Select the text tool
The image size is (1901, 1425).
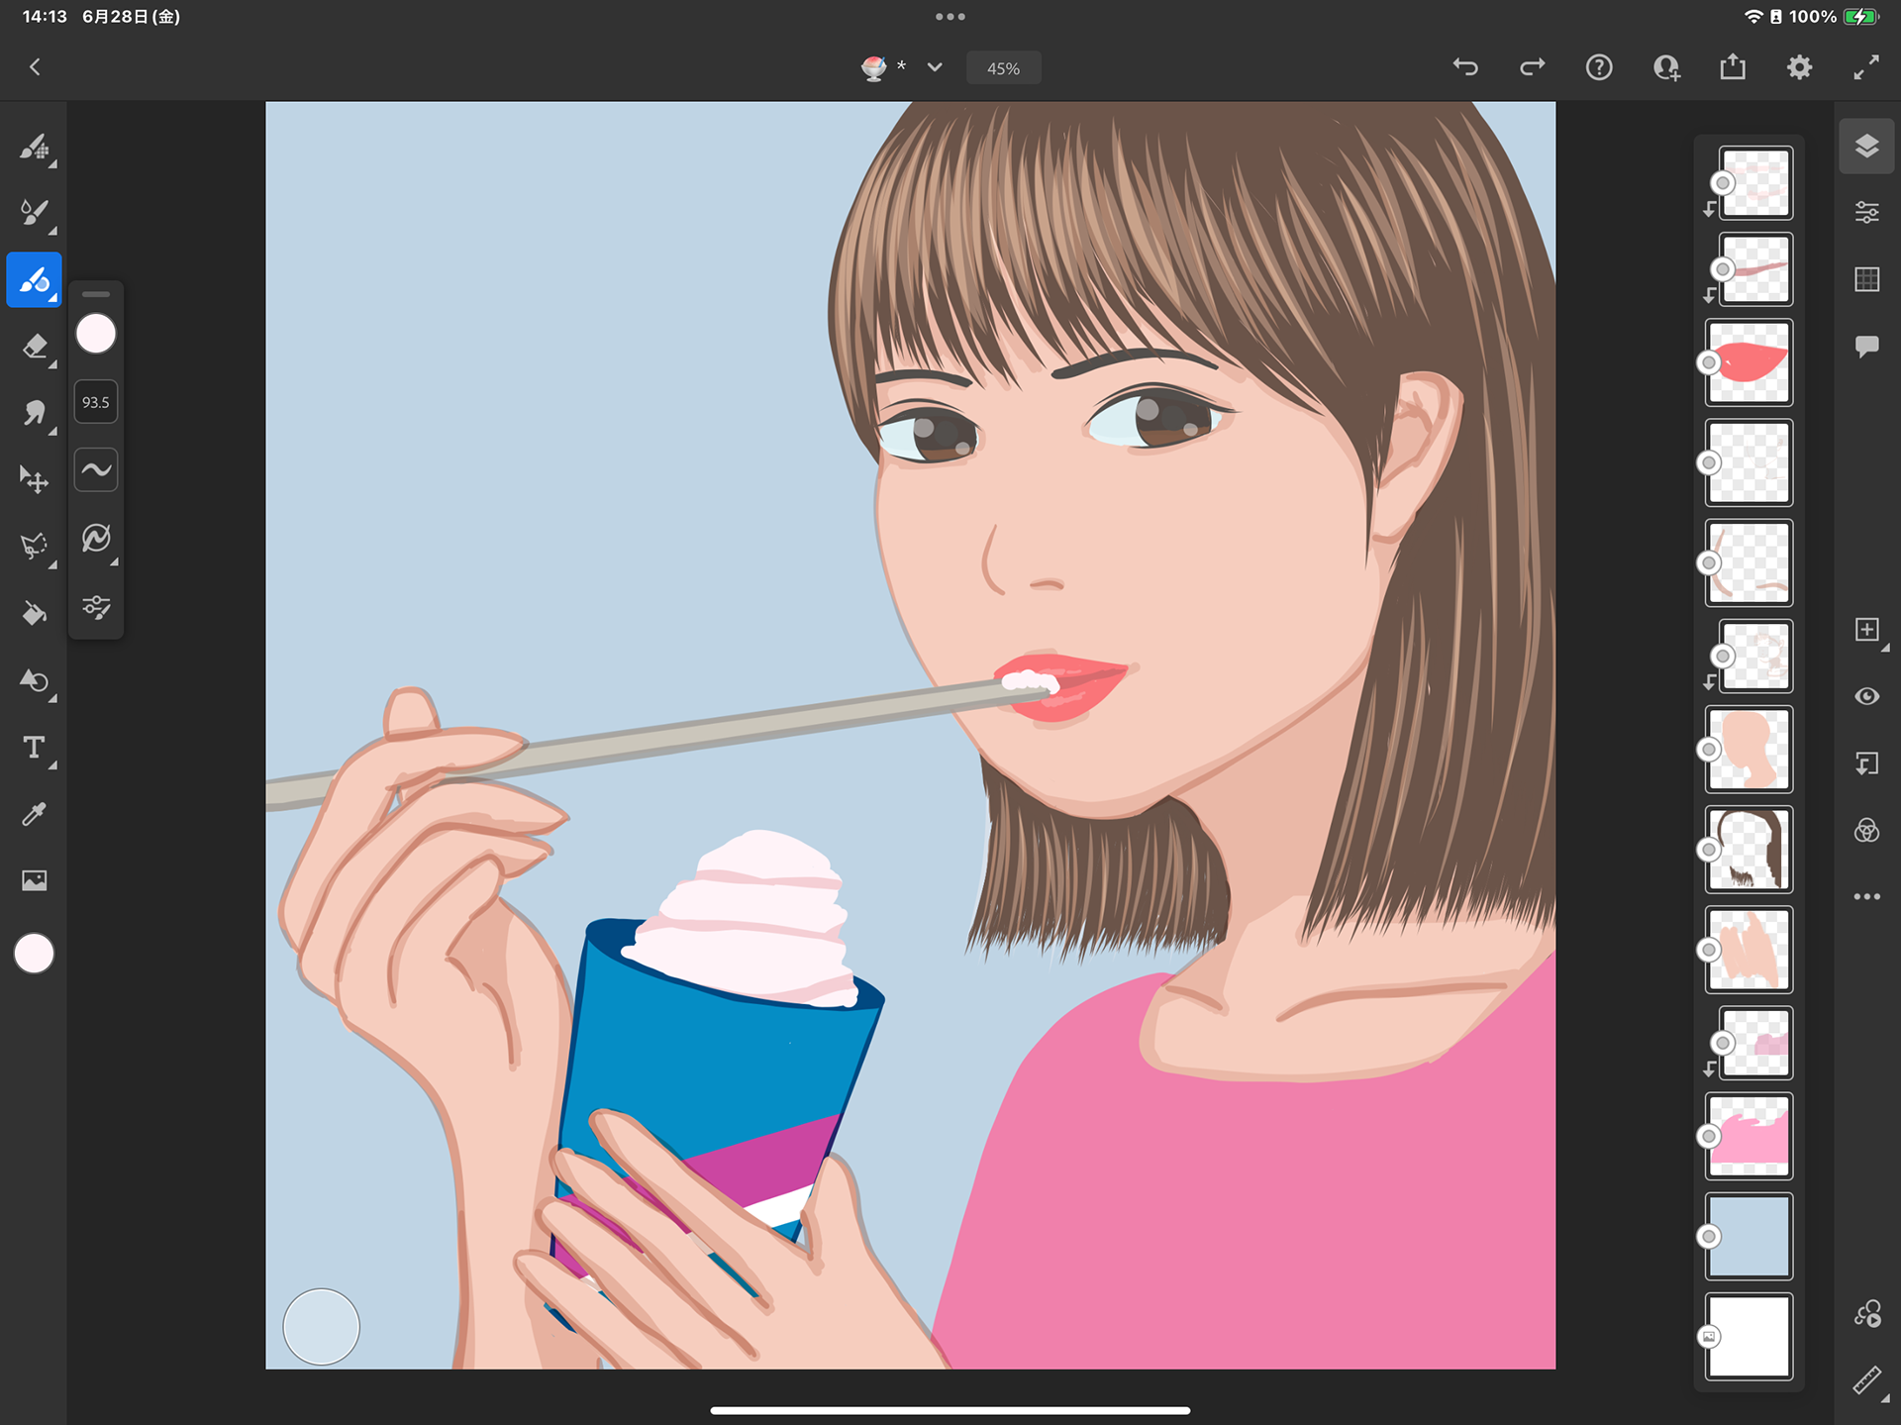[x=35, y=748]
